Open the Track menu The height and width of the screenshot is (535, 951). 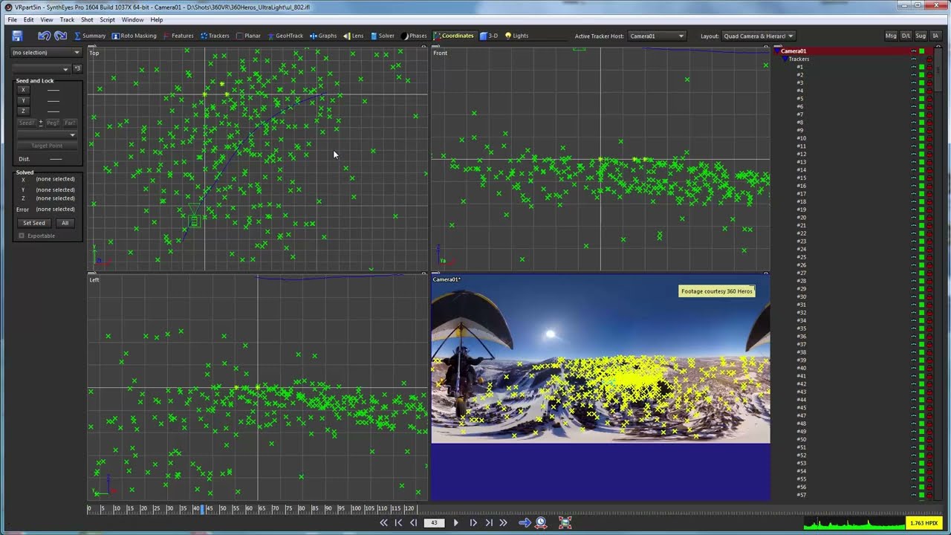pos(67,19)
